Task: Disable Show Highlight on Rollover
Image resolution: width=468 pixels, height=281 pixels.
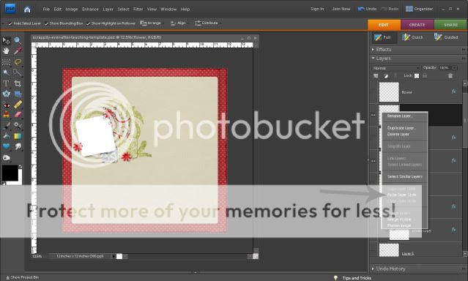Action: (x=88, y=23)
